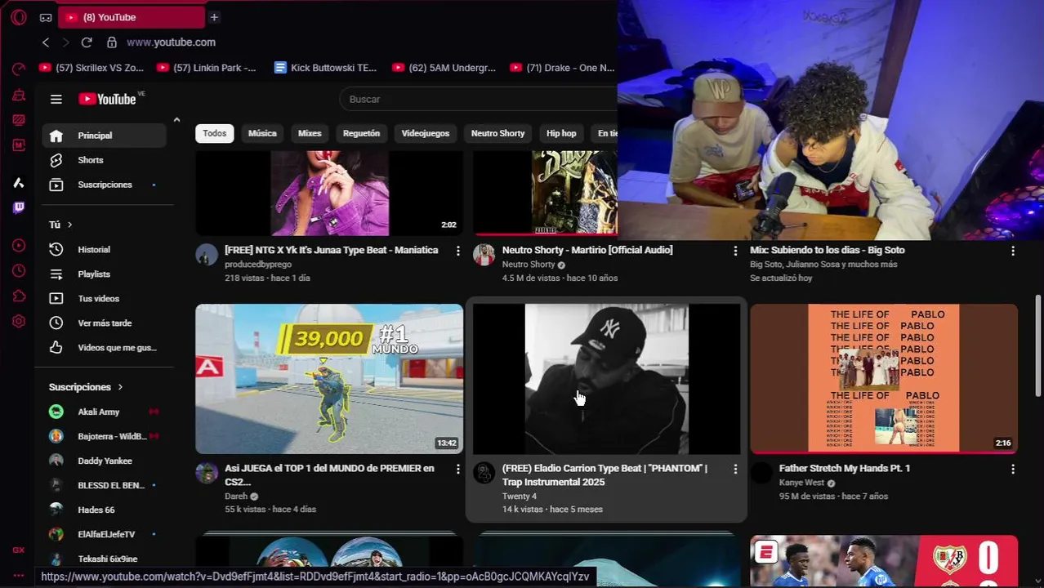The image size is (1044, 588).
Task: Open options for Big Soto mix
Action: (1013, 251)
